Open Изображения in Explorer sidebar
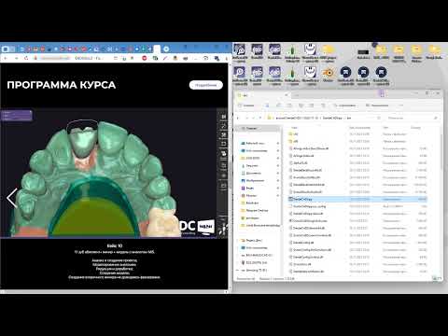This screenshot has width=448, height=336. 255,180
